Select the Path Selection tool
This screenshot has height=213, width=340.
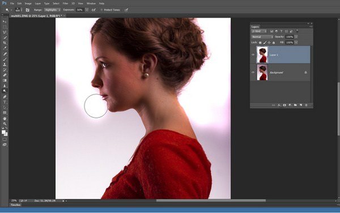pos(5,108)
